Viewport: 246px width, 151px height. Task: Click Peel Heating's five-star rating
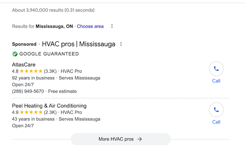pos(31,113)
